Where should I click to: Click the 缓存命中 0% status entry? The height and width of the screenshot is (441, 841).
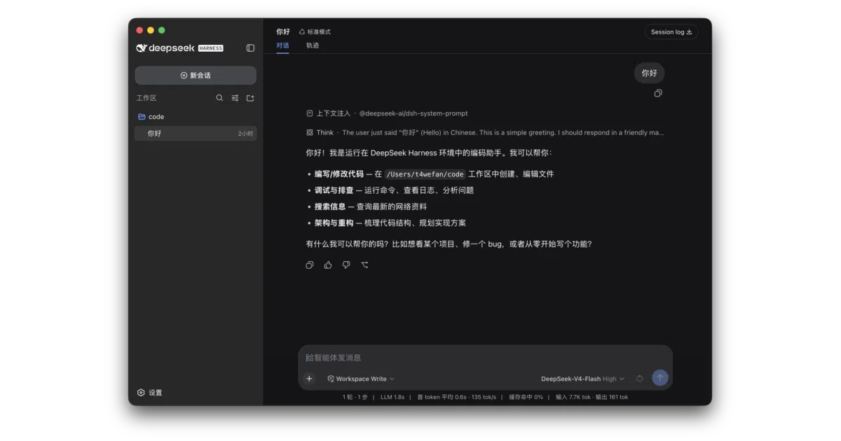[x=526, y=397]
